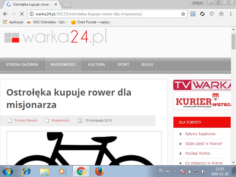Click the document icon beside Wiadomości category
Screen dimensions: 236x177
click(47, 120)
